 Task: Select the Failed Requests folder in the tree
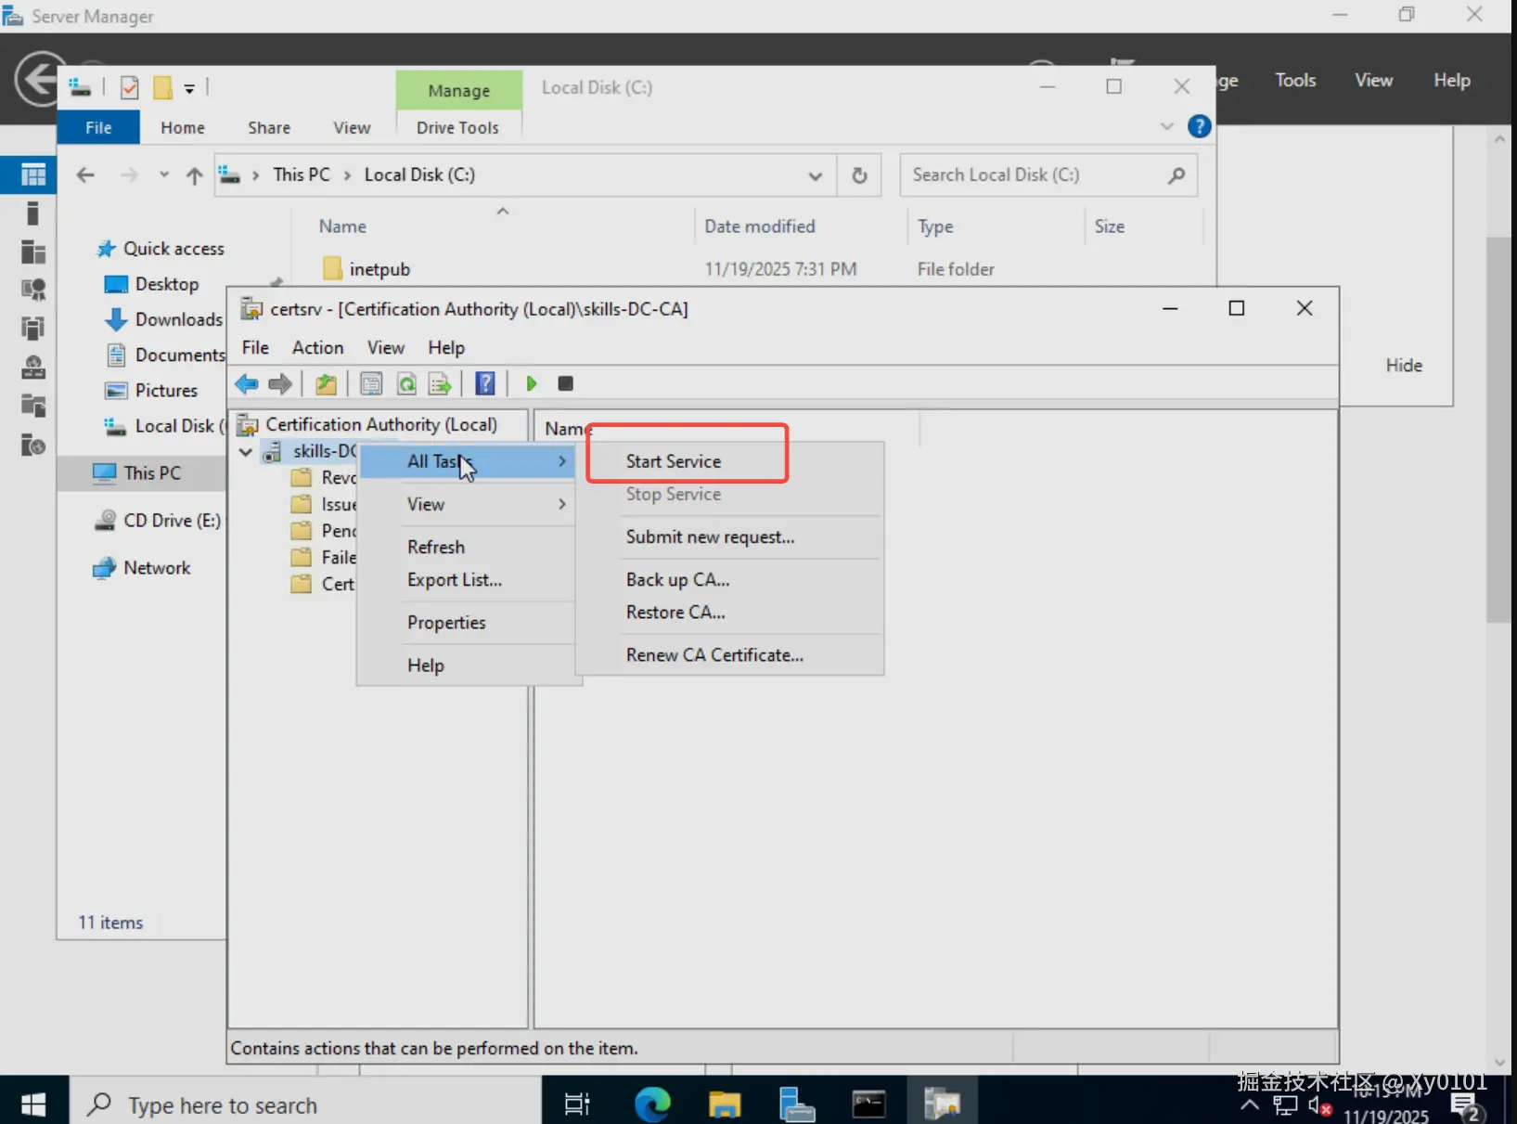pos(324,557)
